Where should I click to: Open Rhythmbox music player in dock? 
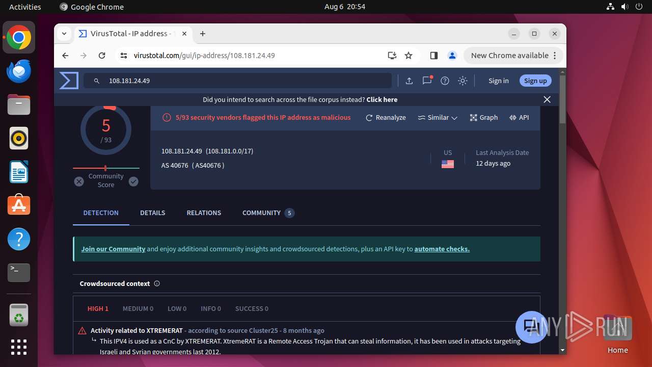click(19, 138)
